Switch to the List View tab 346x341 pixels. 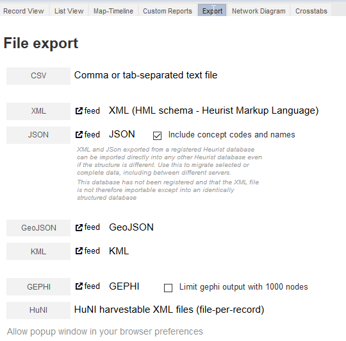69,11
